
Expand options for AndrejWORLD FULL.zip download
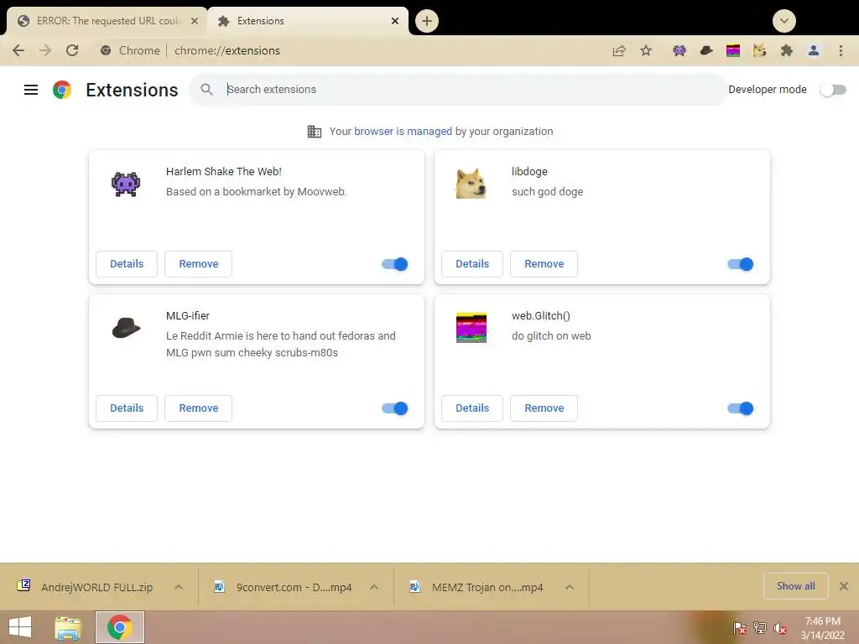[179, 587]
